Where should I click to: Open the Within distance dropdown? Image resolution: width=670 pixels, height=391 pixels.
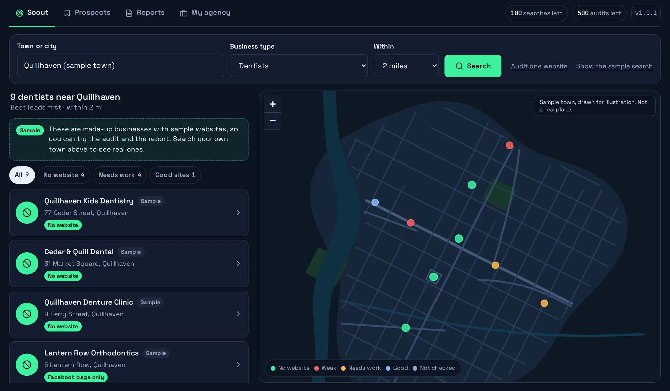click(x=406, y=66)
